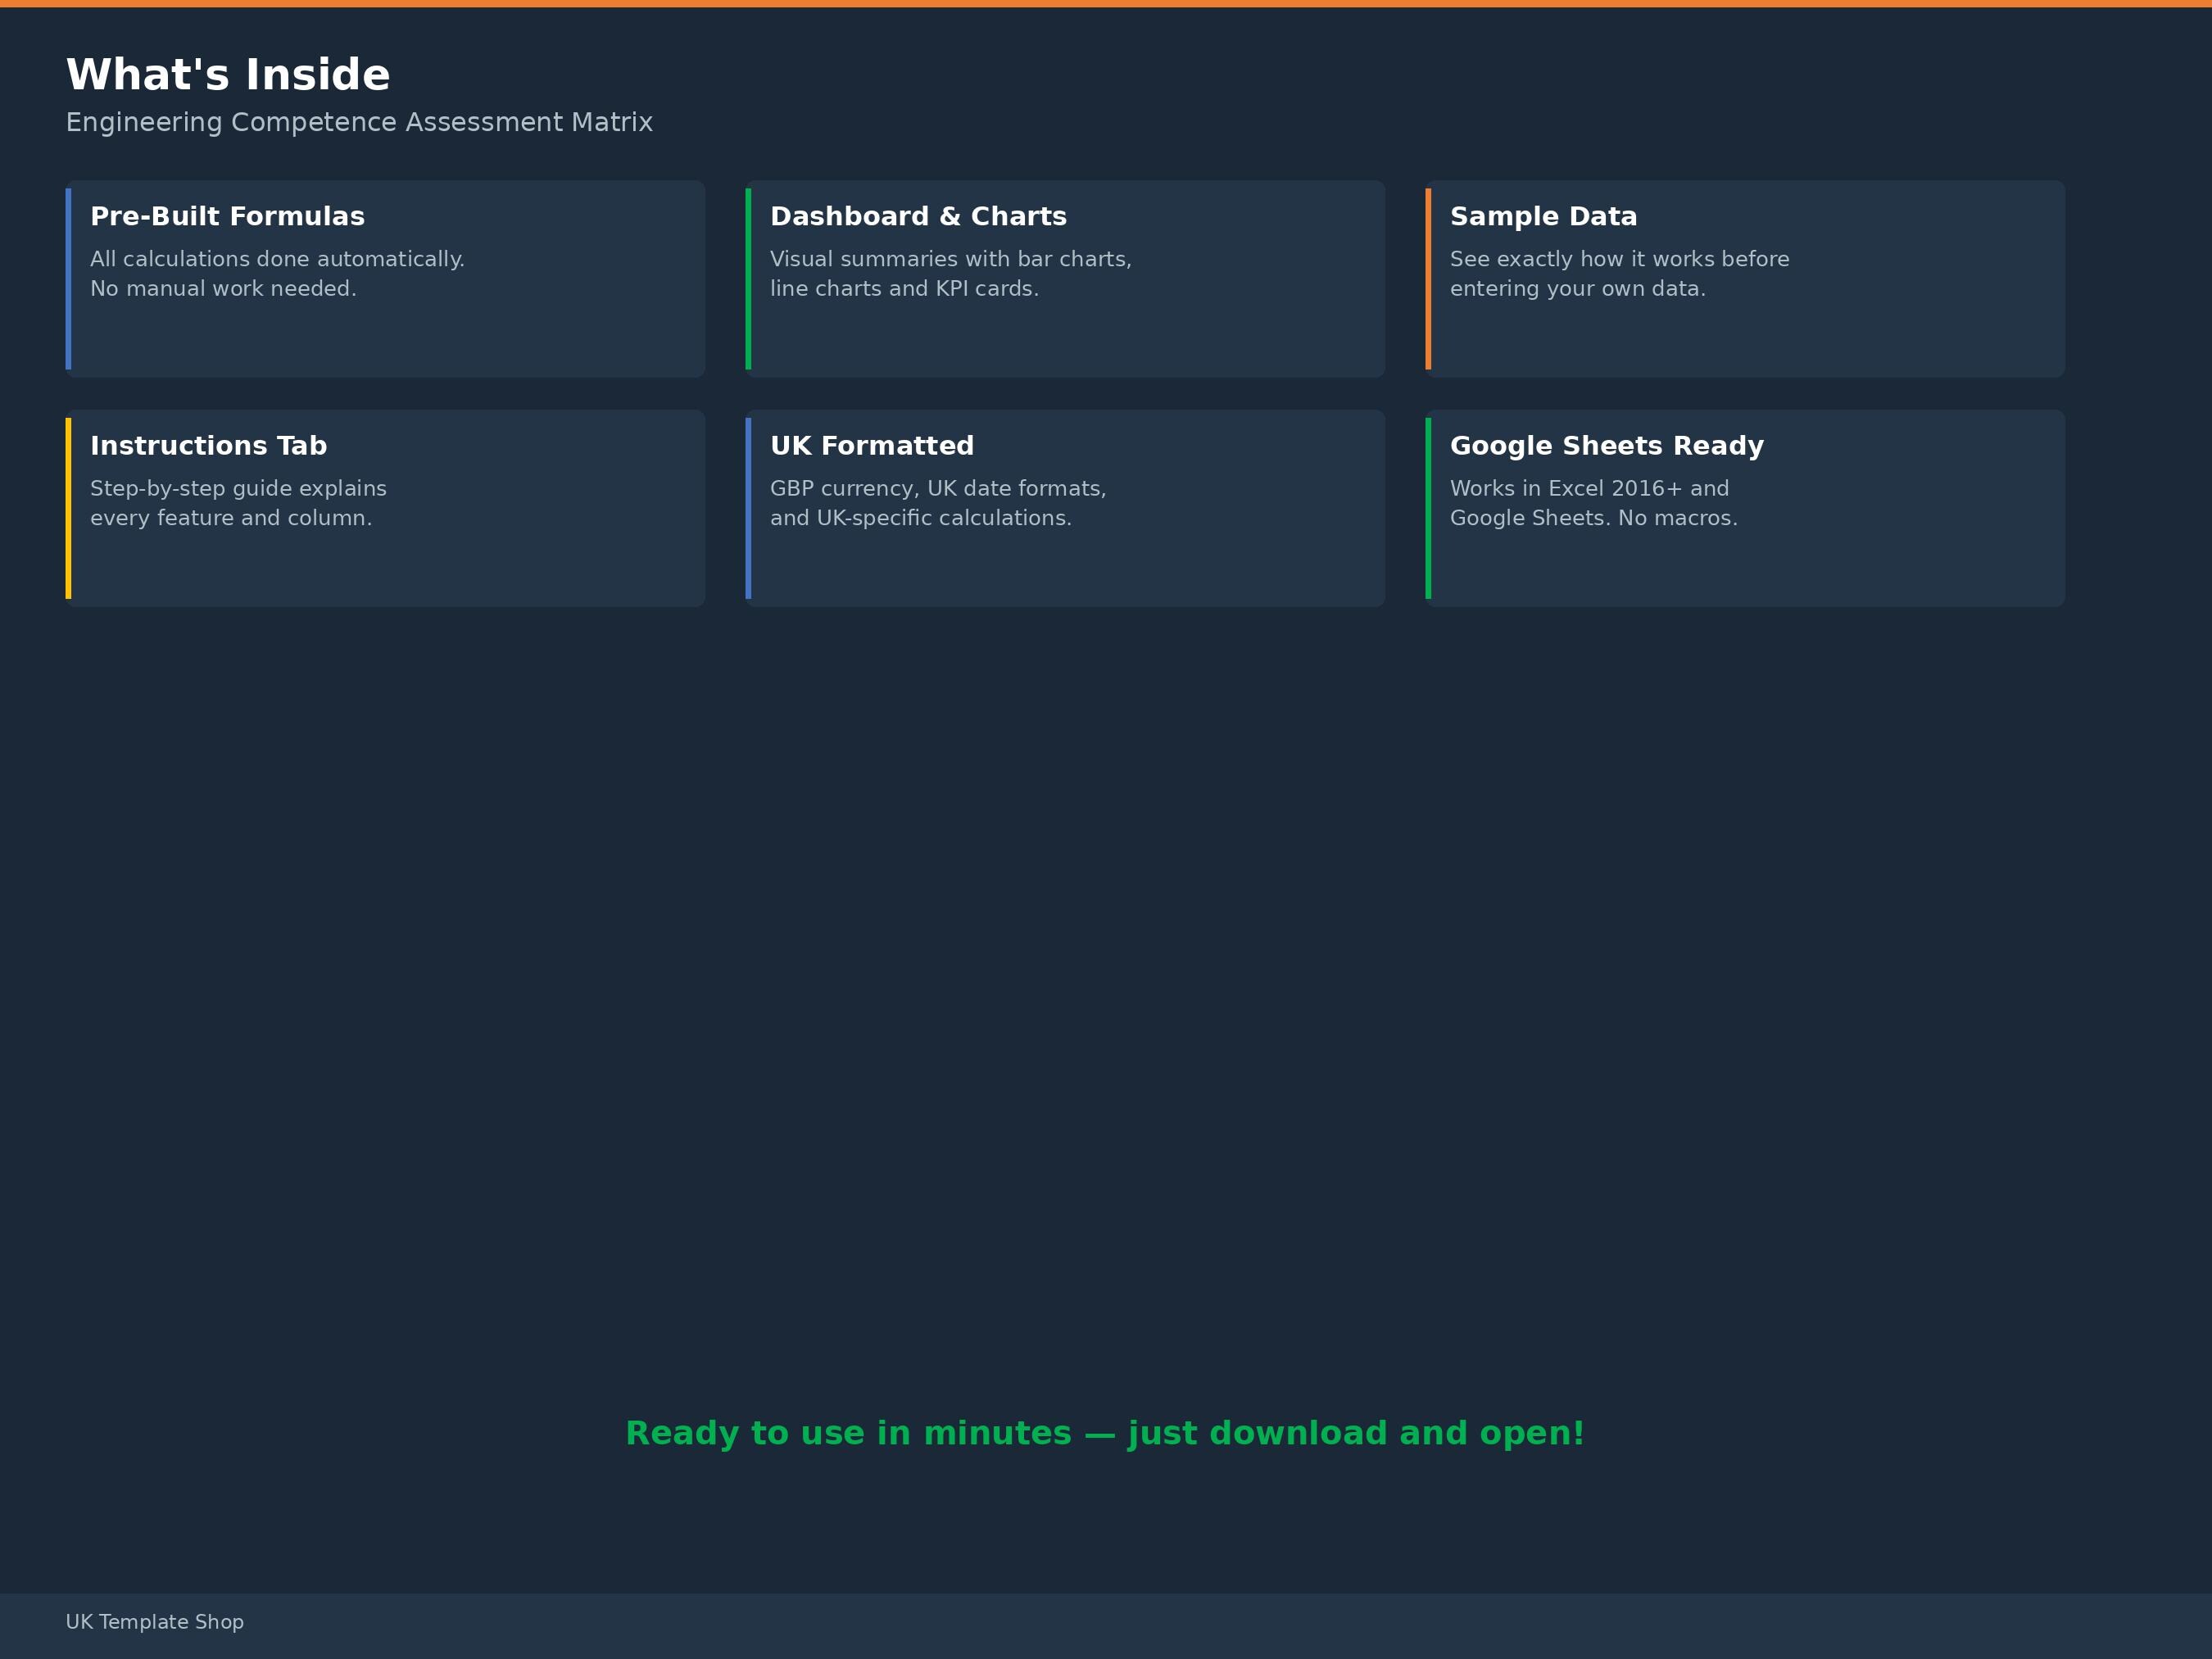Click the "Google Sheets. No macros." line
2212x1659 pixels.
(1593, 518)
